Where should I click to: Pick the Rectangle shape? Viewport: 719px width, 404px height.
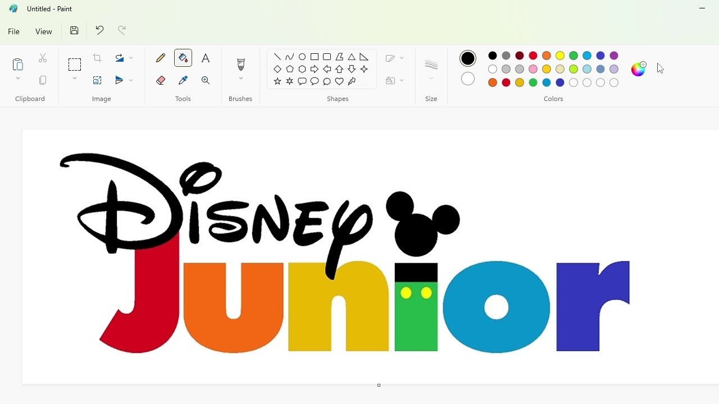pos(315,57)
